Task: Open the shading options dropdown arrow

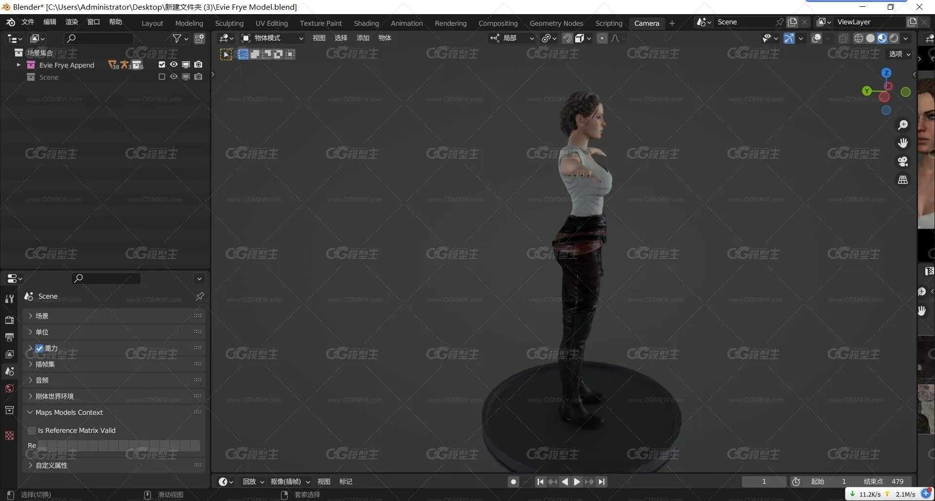Action: pos(906,38)
